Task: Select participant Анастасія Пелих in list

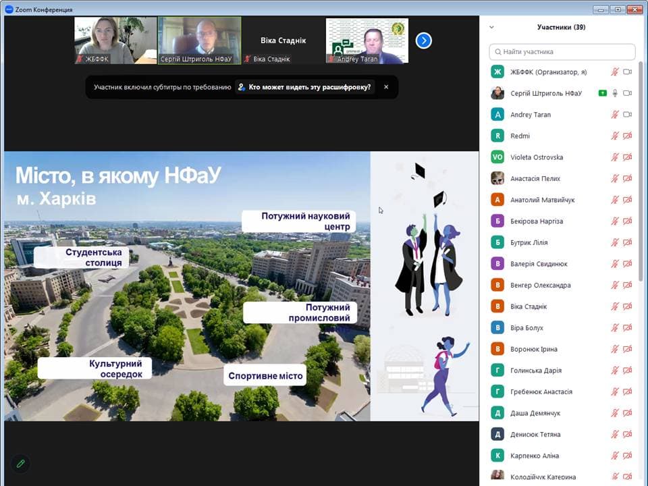Action: (x=562, y=178)
